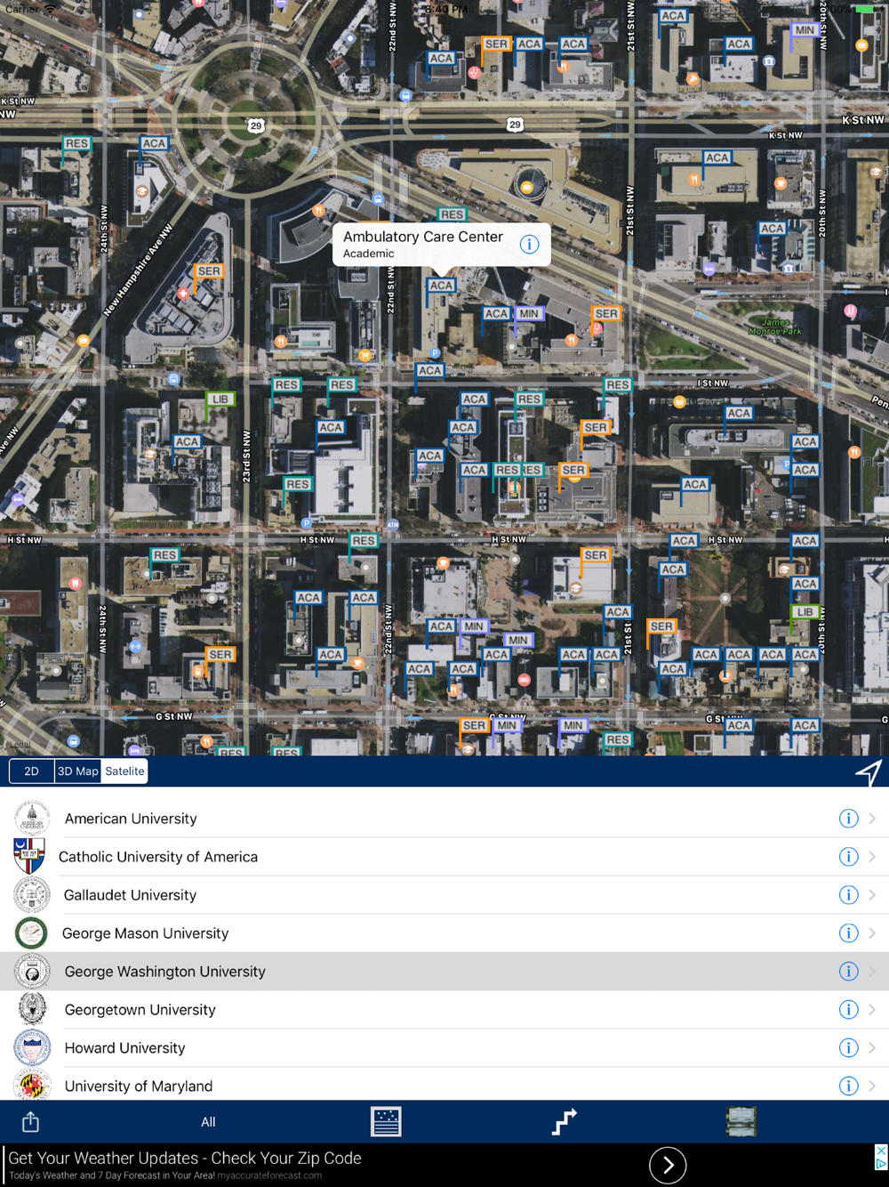Open info for George Washington University
Viewport: 889px width, 1187px height.
click(x=849, y=972)
